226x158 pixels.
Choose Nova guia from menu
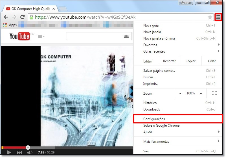tap(178, 25)
